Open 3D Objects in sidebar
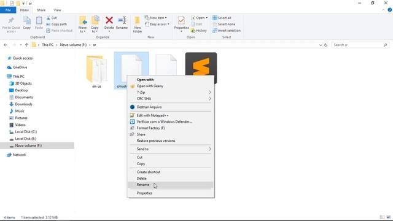 (x=23, y=83)
